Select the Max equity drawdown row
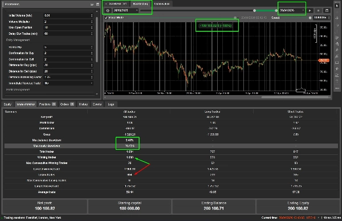 pos(171,146)
